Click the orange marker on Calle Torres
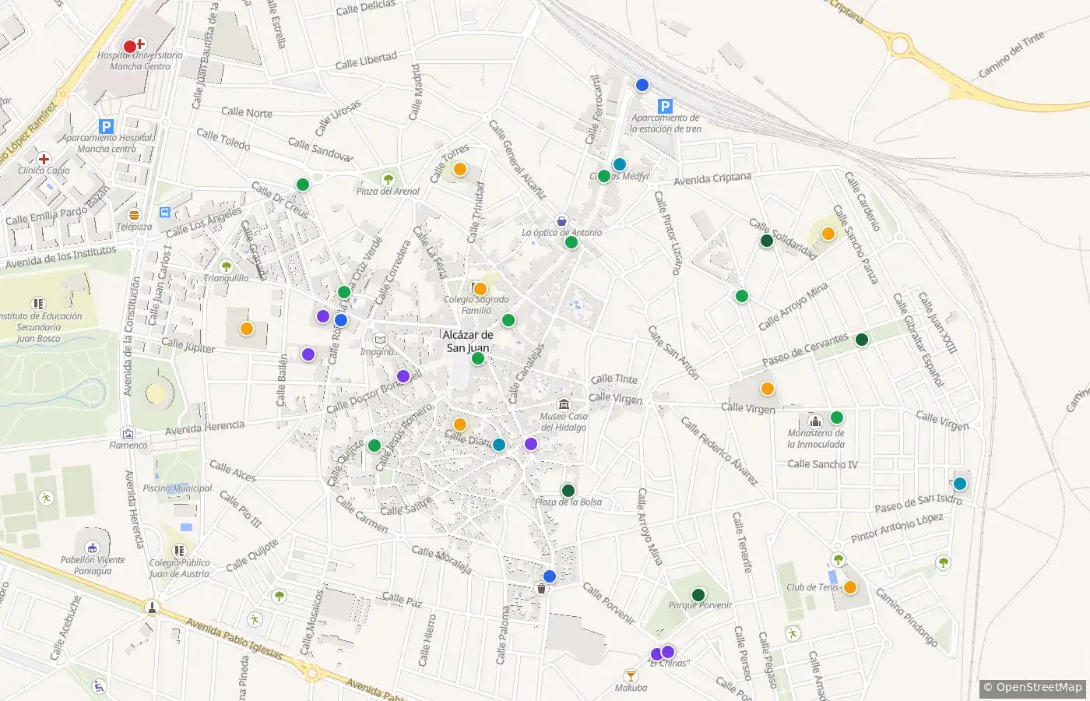Screen dimensions: 1090x701 [460, 169]
